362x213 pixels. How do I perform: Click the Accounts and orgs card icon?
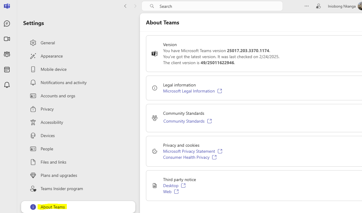coord(33,96)
